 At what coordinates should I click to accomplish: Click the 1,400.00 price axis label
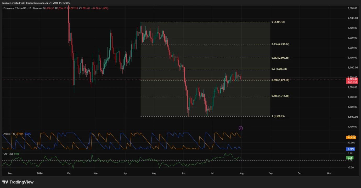(x=352, y=127)
